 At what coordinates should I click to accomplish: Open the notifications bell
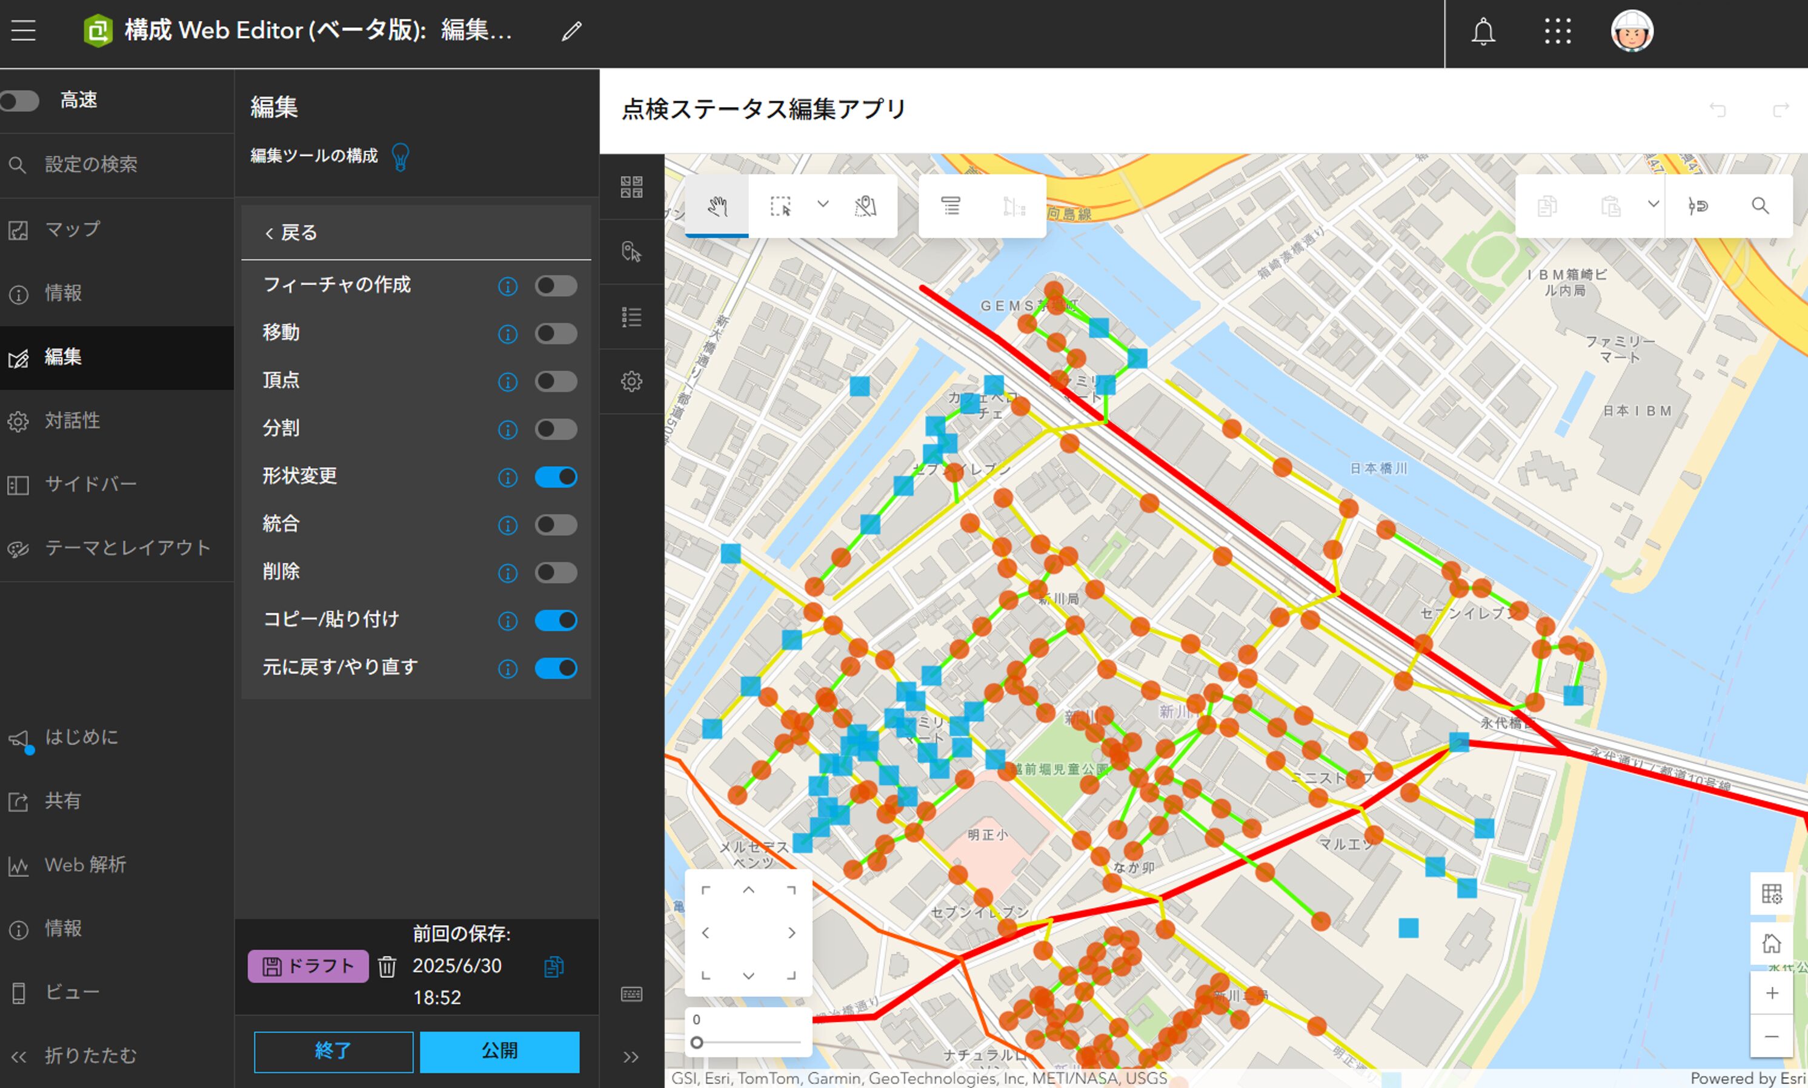[x=1483, y=31]
